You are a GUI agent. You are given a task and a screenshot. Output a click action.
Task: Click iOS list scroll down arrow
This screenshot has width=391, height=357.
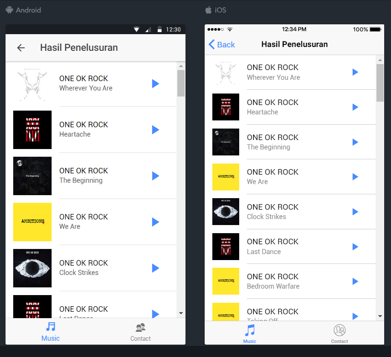[x=380, y=316]
